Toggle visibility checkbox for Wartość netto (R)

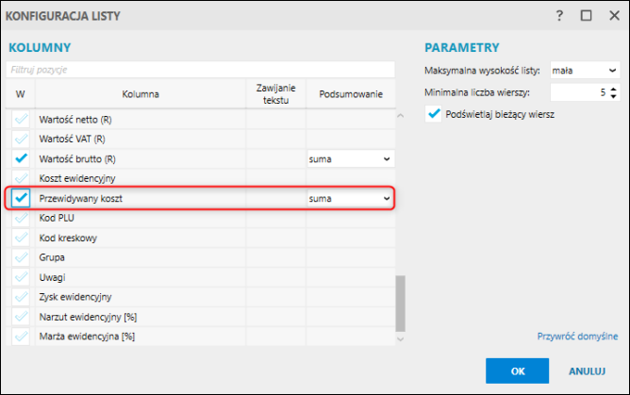click(21, 121)
